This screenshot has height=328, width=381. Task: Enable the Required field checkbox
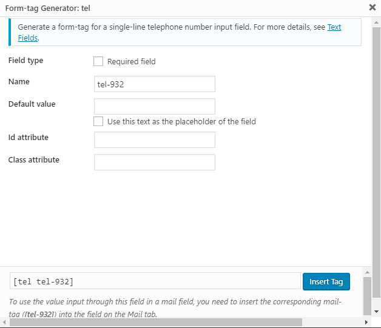coord(98,61)
